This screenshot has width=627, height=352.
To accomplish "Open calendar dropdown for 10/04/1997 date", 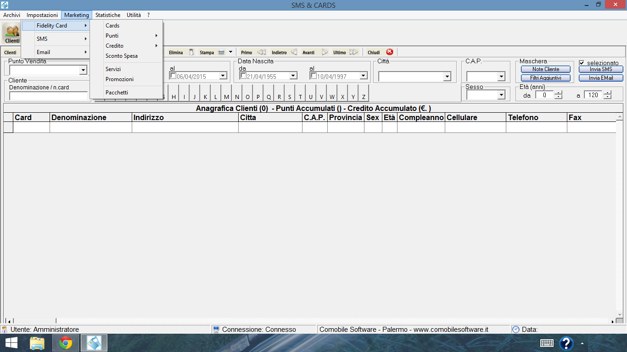I will tap(364, 76).
